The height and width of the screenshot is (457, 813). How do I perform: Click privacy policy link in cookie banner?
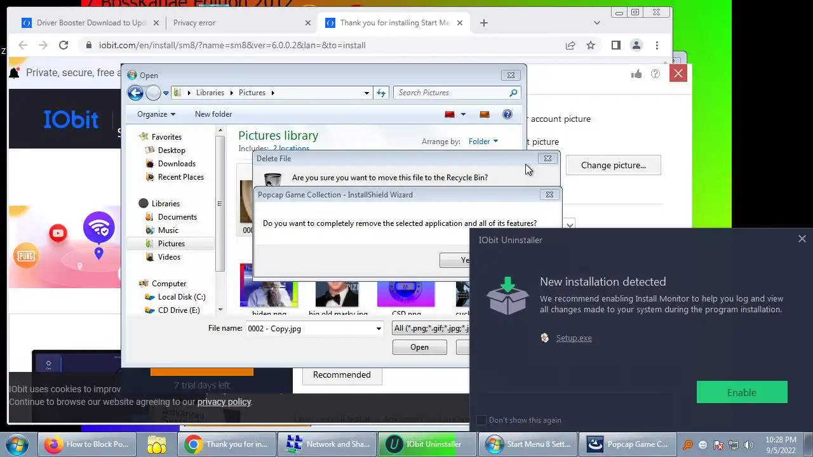pyautogui.click(x=224, y=402)
